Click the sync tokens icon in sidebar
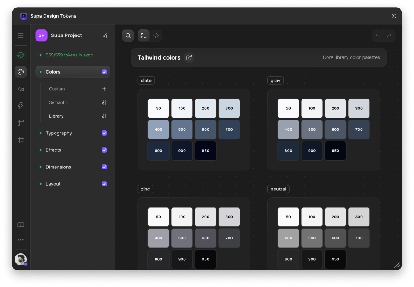The width and height of the screenshot is (414, 287). click(x=21, y=55)
